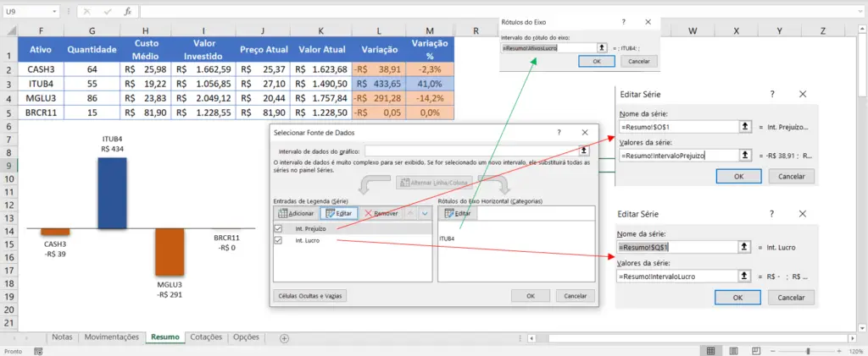
Task: Click Editar in Entradas de Legenda
Action: coord(339,213)
